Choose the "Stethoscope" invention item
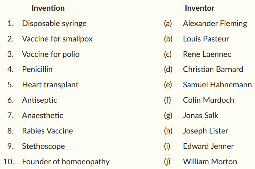Image resolution: width=255 pixels, height=169 pixels. 43,146
